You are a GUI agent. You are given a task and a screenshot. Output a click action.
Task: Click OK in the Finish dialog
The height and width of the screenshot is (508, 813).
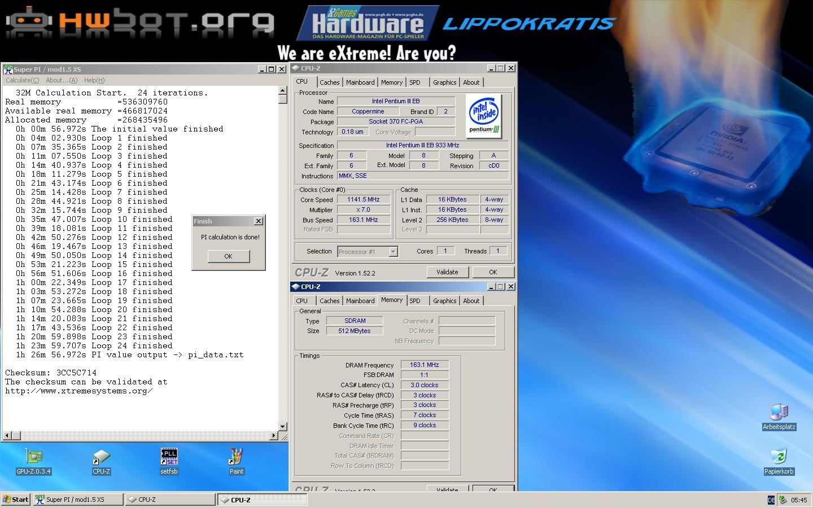pos(228,256)
